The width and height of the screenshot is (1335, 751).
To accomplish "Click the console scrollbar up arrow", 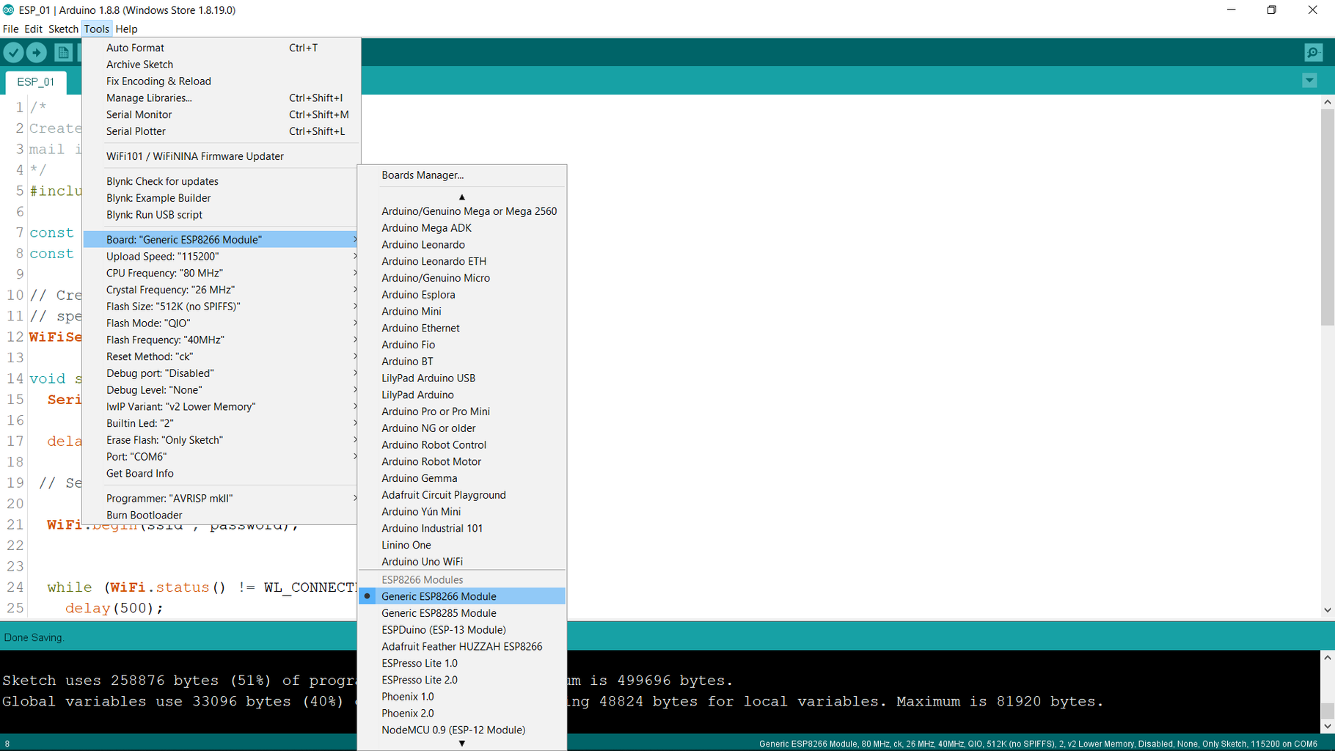I will click(1326, 656).
